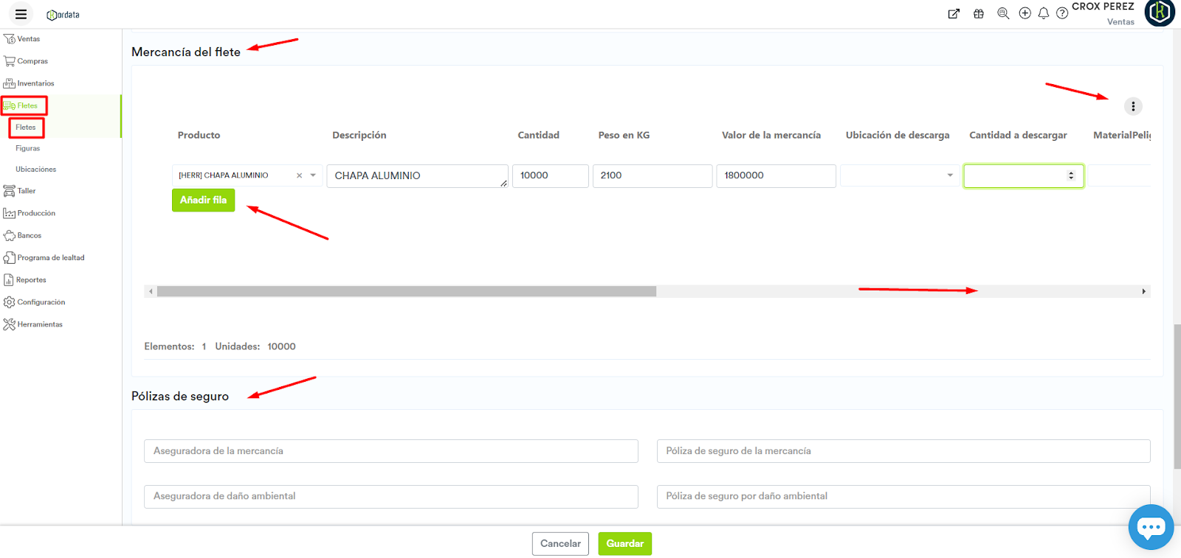Open the Ubicación de descarga dropdown

(x=949, y=175)
